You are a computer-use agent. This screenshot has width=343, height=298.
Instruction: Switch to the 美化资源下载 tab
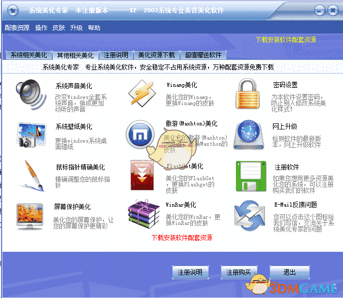156,55
